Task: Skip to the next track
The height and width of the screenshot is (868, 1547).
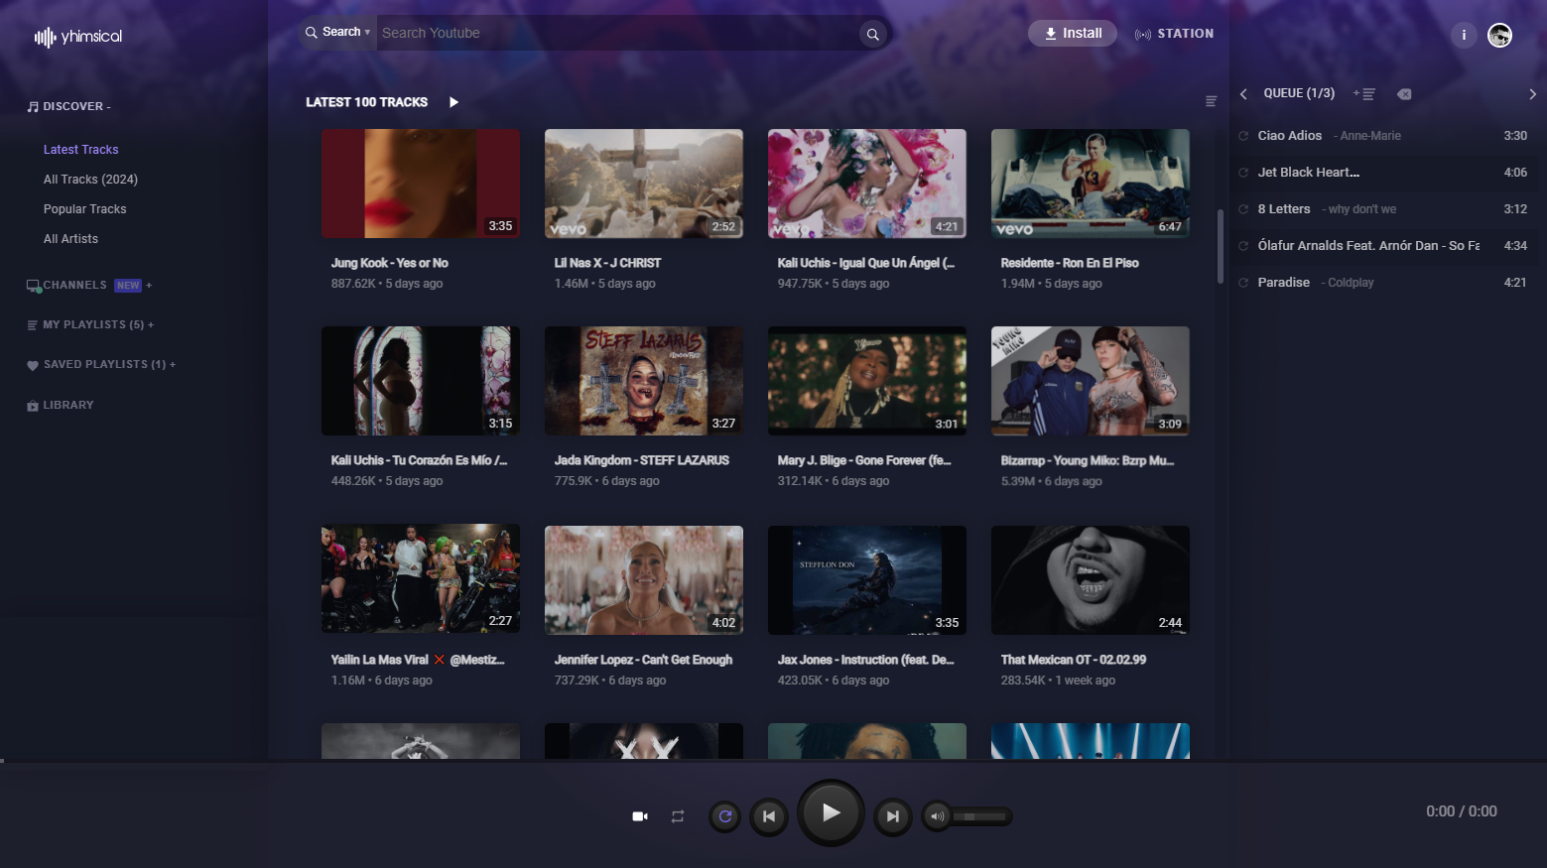Action: click(893, 816)
